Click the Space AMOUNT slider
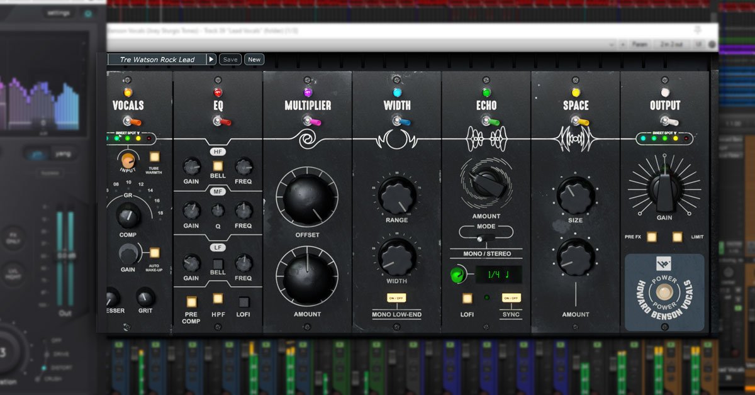 click(576, 293)
